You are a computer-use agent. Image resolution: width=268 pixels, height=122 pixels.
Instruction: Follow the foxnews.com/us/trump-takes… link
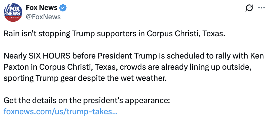pos(61,112)
